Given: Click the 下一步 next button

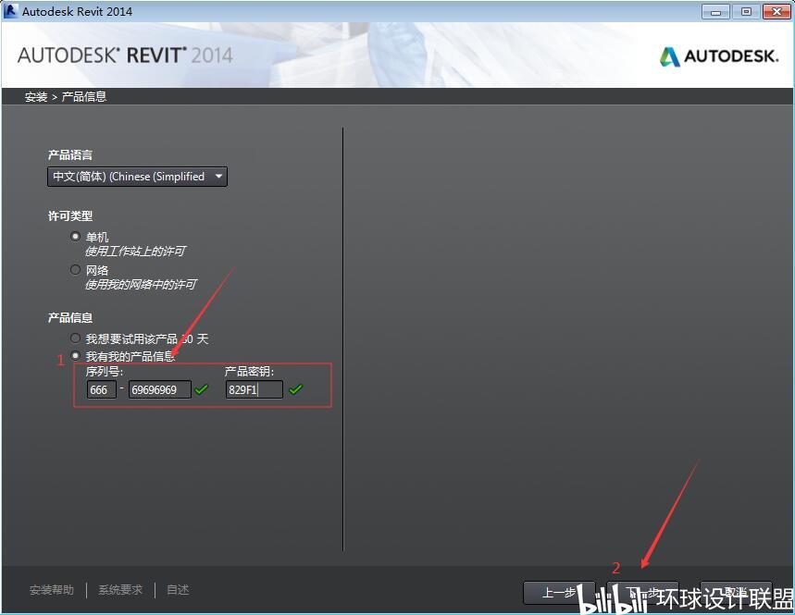Looking at the screenshot, I should click(x=643, y=593).
